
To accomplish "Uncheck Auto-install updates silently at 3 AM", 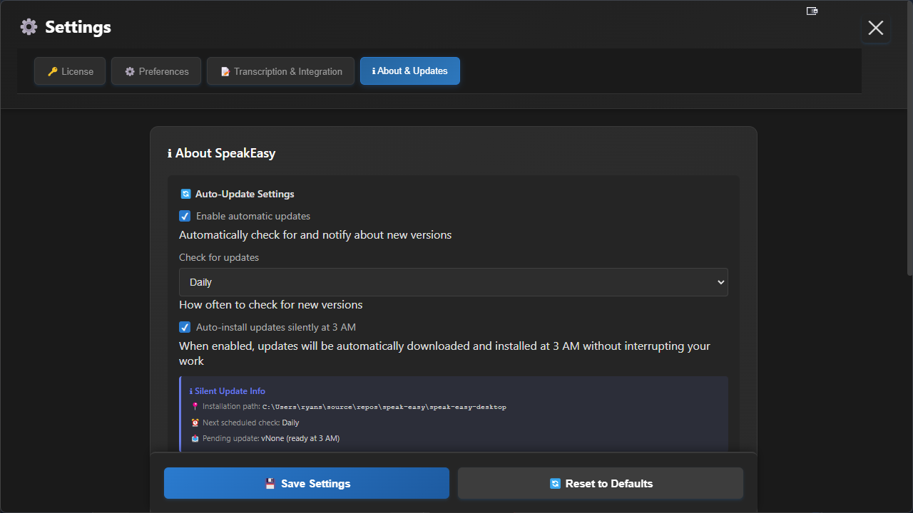I will 185,327.
